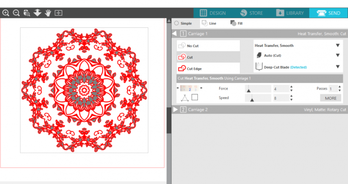This screenshot has height=184, width=348.
Task: Open the LIBRARY tab
Action: pyautogui.click(x=290, y=13)
